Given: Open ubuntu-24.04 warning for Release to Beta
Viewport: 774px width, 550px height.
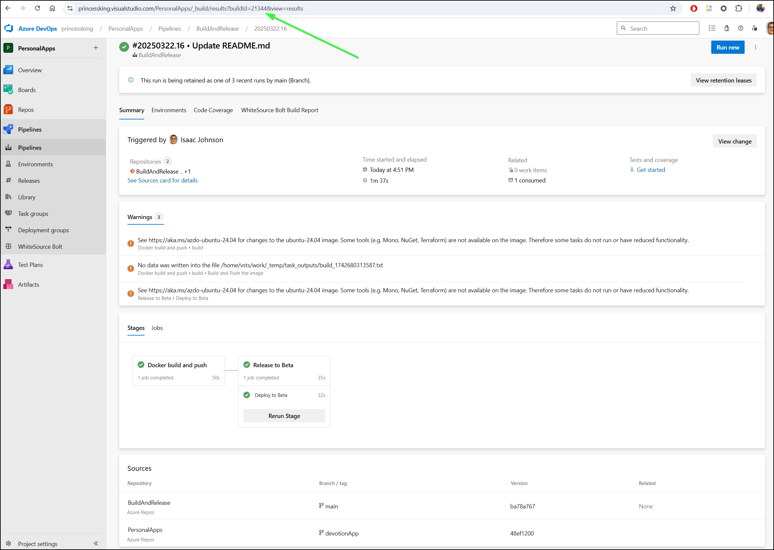Looking at the screenshot, I should (x=441, y=294).
